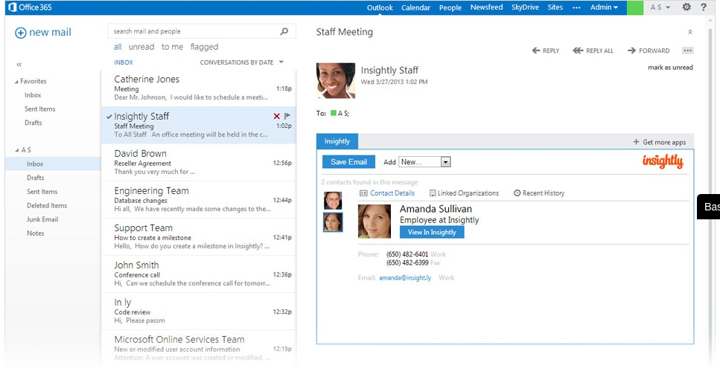Delete the Insightly Staff message with red X
Screen dimensions: 720x368
coord(276,117)
